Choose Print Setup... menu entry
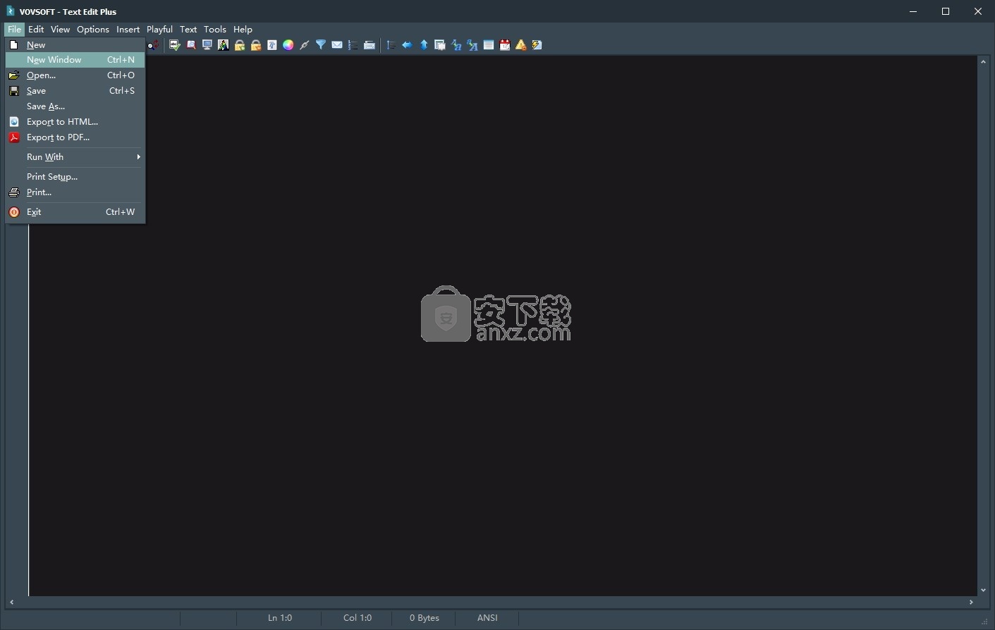Image resolution: width=995 pixels, height=630 pixels. 75,177
